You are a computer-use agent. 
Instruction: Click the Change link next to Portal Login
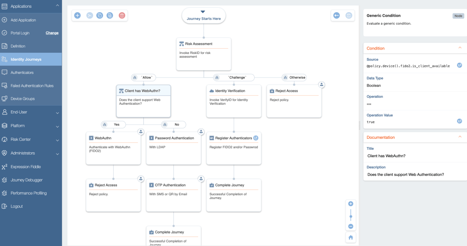52,33
